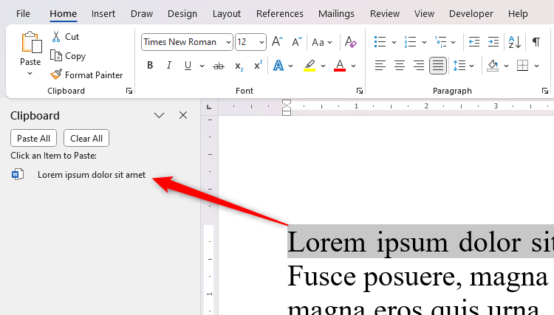The height and width of the screenshot is (315, 554).
Task: Click the ruler tab selector box
Action: 209,107
